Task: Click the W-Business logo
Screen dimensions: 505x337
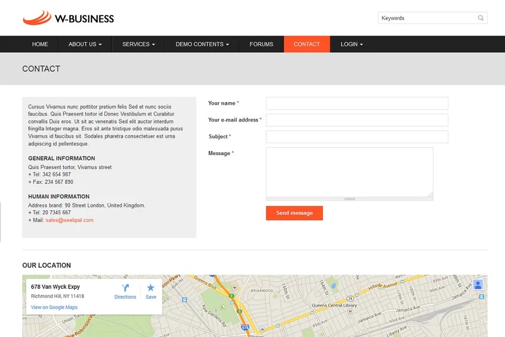Action: [x=68, y=18]
